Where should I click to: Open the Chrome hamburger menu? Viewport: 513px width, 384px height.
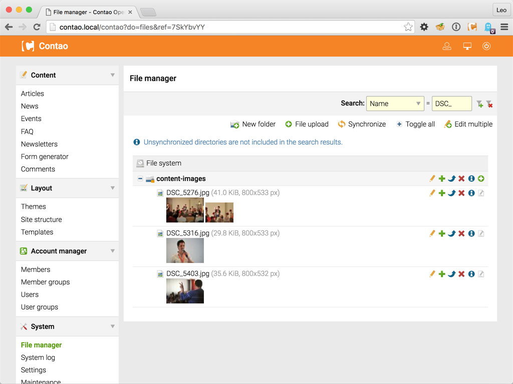click(x=504, y=27)
